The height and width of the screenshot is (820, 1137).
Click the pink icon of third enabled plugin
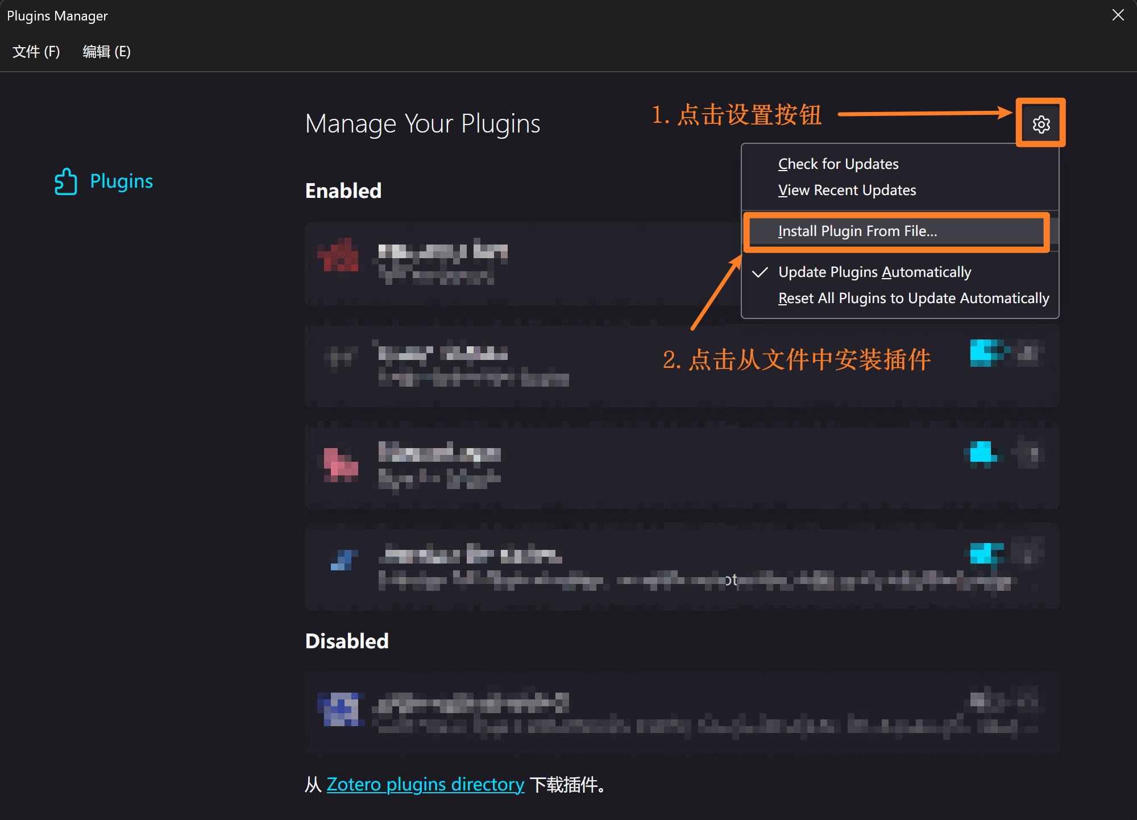coord(339,464)
